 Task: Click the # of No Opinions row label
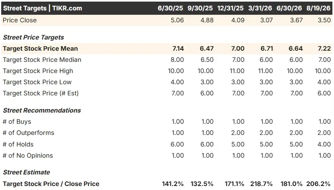[28, 156]
